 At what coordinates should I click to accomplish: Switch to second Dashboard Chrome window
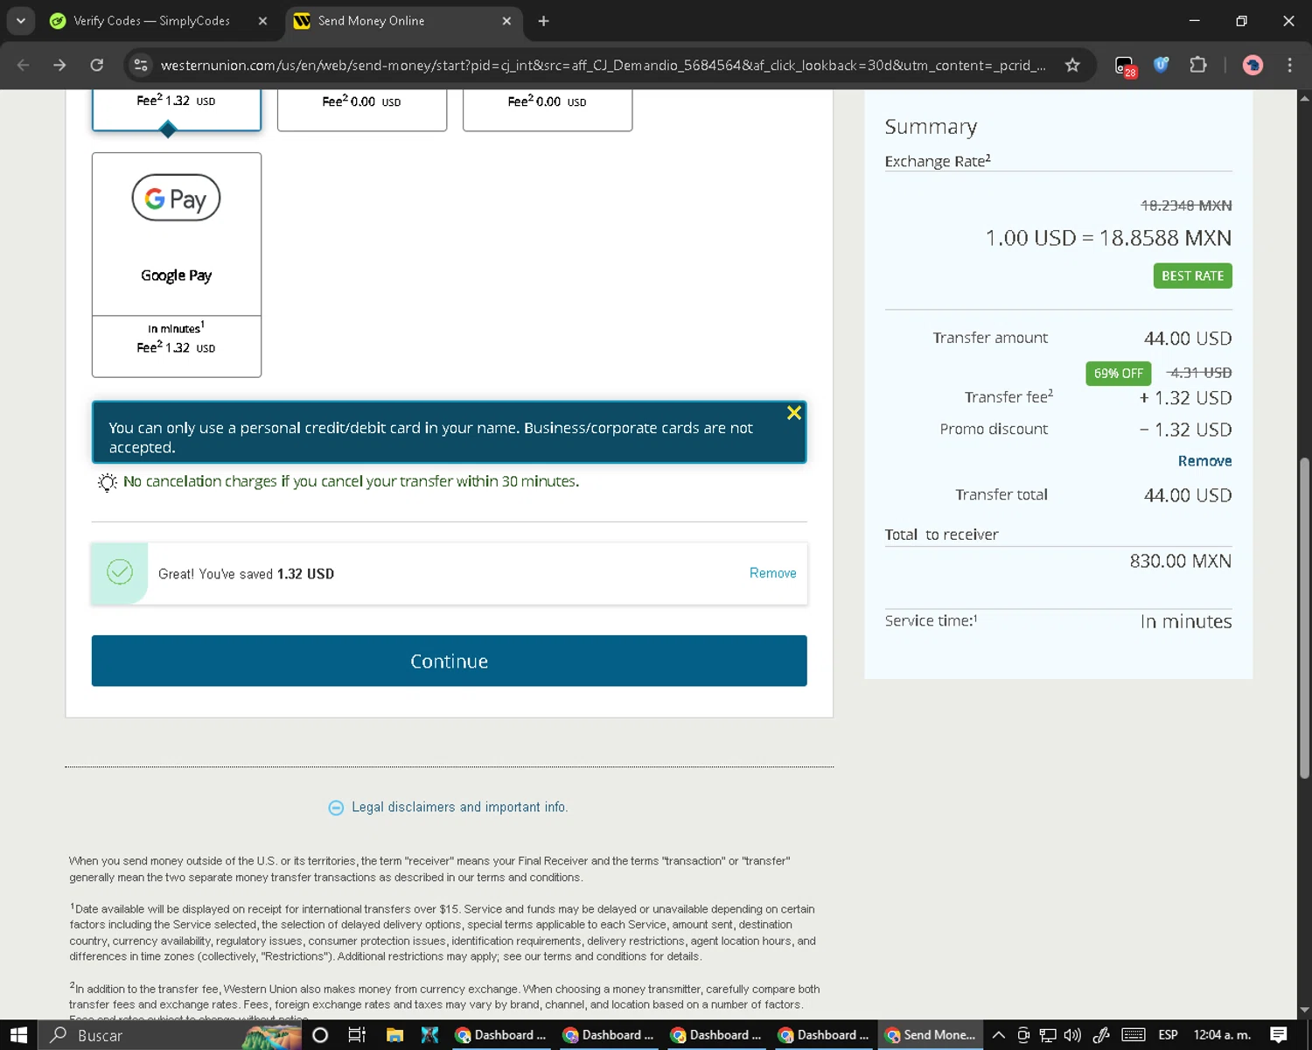608,1035
